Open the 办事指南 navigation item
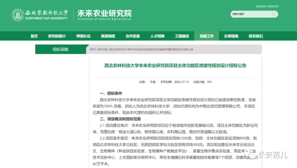Screen dimensions: 297x168 231,36
